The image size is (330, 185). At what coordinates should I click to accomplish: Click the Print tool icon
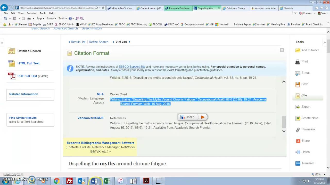pos(298,62)
